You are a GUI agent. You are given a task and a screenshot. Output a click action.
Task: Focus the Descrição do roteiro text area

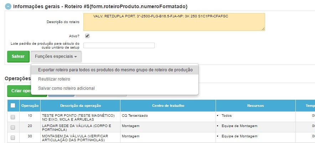[174, 22]
